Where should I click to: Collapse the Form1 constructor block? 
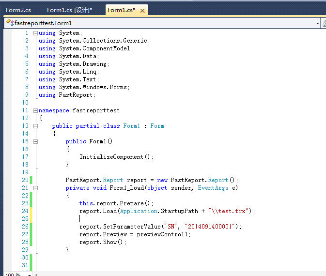click(35, 141)
